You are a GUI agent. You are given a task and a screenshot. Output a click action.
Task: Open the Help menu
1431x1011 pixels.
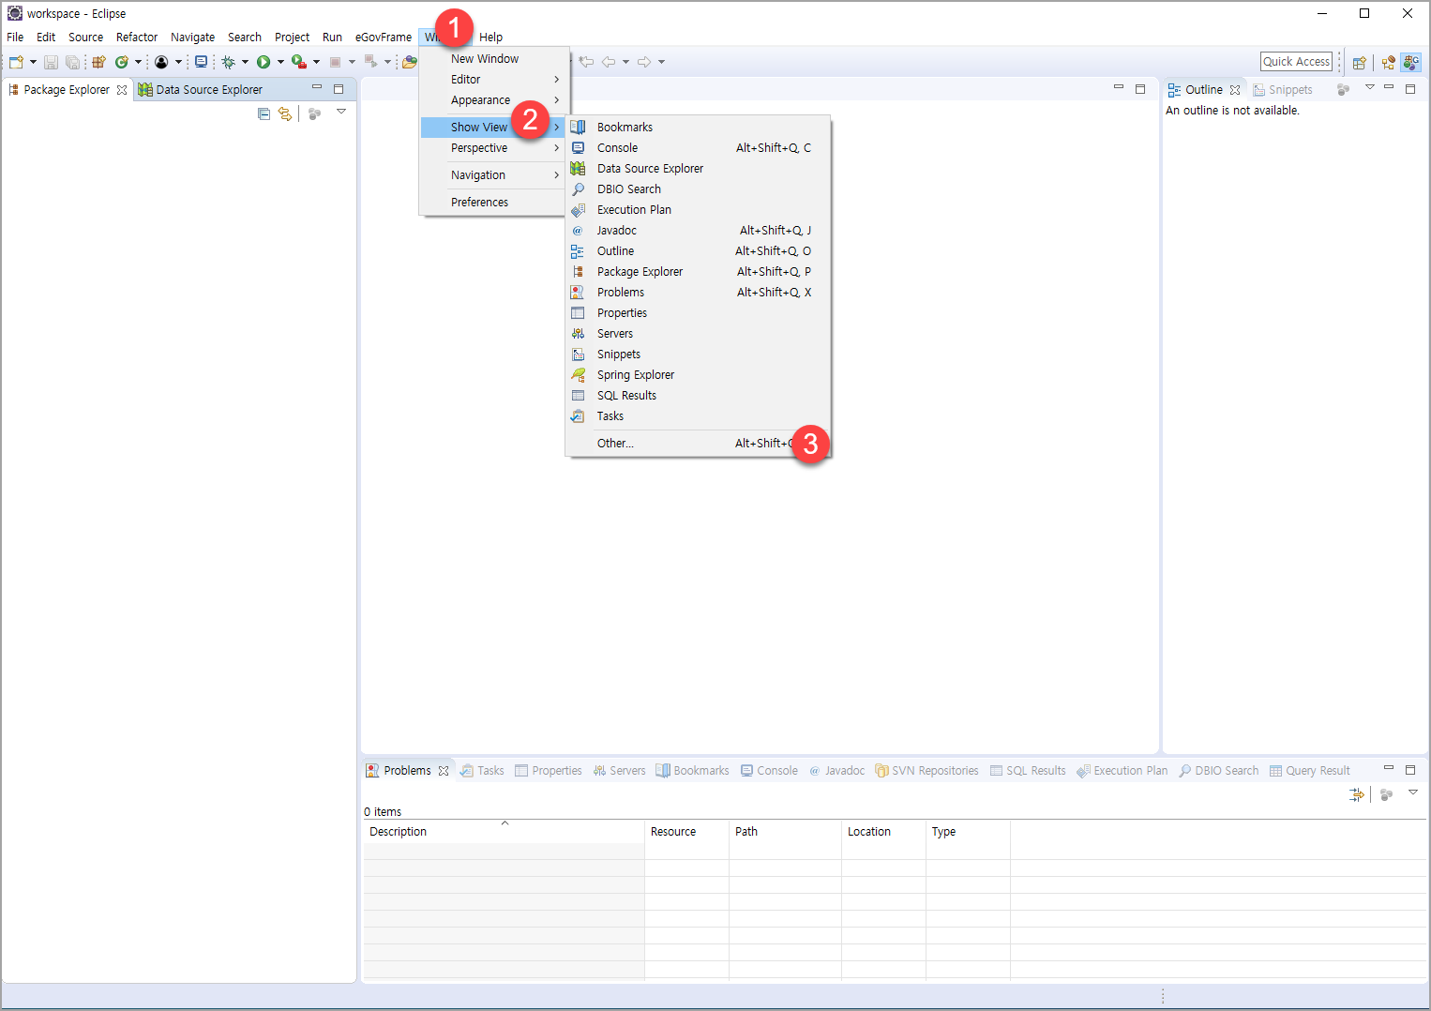click(x=490, y=38)
